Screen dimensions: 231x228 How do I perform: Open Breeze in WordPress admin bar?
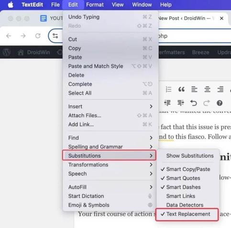200,52
